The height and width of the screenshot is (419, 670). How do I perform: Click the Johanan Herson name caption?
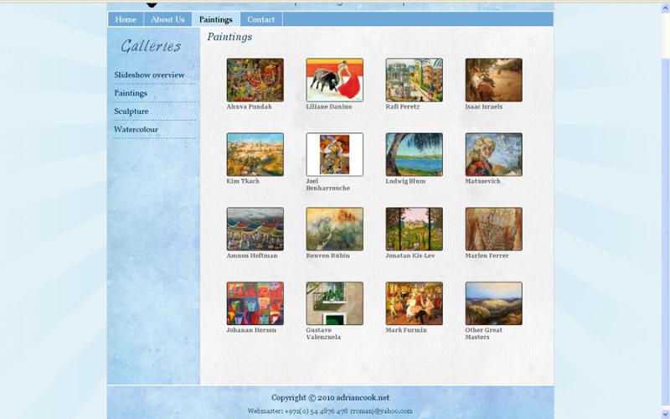[251, 330]
